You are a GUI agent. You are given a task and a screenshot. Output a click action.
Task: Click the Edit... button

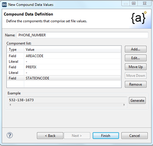(x=136, y=58)
